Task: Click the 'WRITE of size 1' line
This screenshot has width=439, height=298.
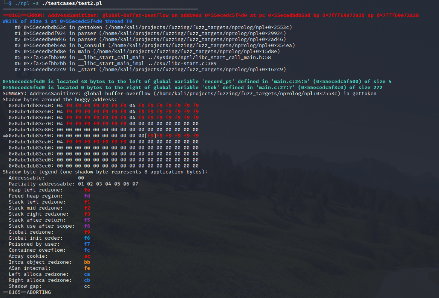Action: [67, 21]
